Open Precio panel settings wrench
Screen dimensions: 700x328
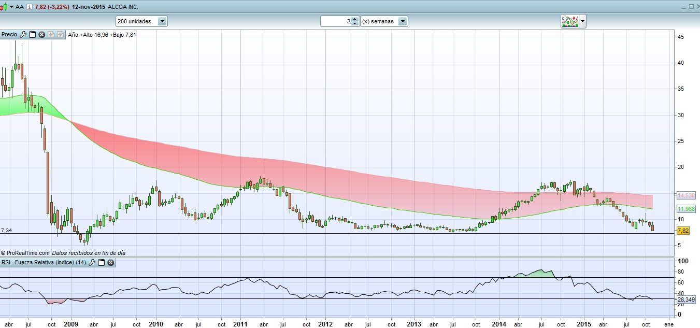pos(23,35)
